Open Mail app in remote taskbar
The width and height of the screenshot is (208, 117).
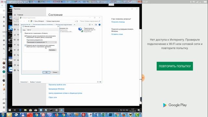click(x=36, y=110)
